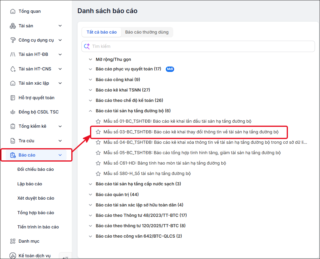This screenshot has width=320, height=259.
Task: Open Mẫu số S80-H sổ tài sản
Action: point(147,173)
